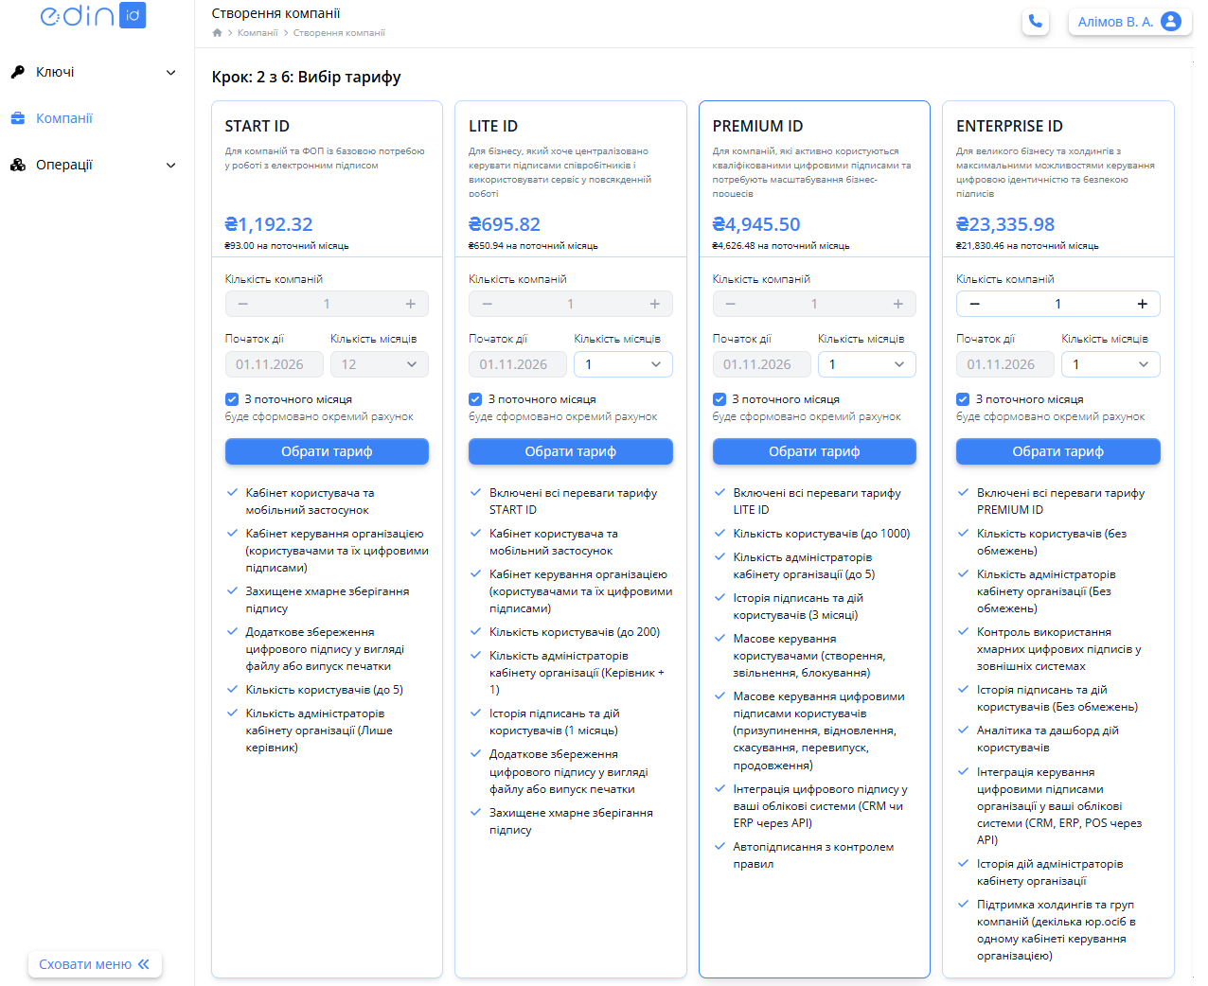
Task: Click the briefcase icon beside Компанії
Action: pyautogui.click(x=17, y=118)
